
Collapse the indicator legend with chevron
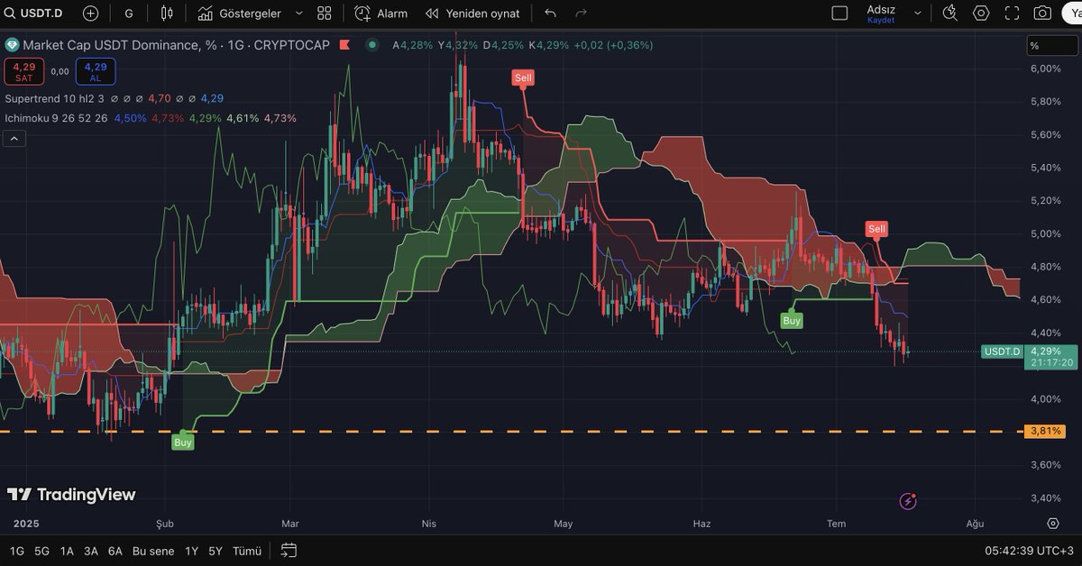[x=14, y=138]
